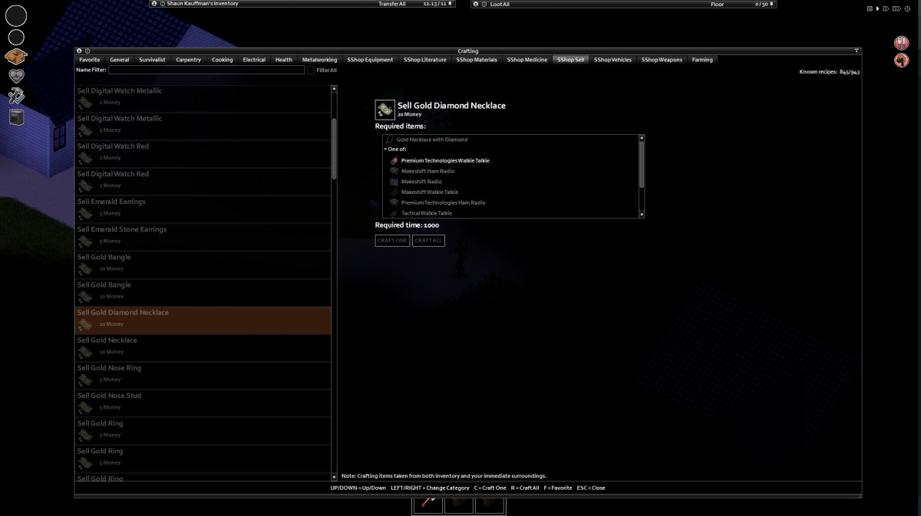This screenshot has width=921, height=516.
Task: Click the recipe list scrollbar thumb
Action: [x=334, y=149]
